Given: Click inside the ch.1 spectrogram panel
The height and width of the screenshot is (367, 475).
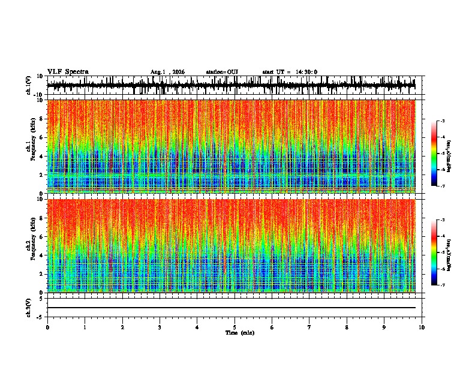Looking at the screenshot, I should 231,146.
